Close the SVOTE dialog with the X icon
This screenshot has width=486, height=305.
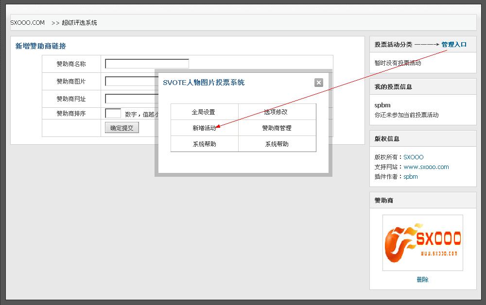click(x=318, y=82)
